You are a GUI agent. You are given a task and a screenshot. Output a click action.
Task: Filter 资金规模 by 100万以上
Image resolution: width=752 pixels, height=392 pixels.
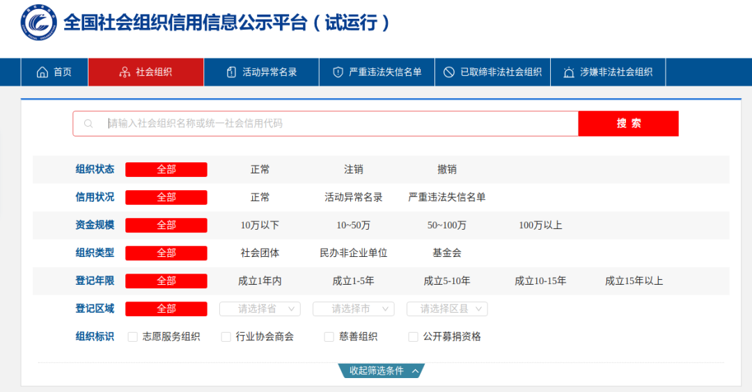(540, 225)
